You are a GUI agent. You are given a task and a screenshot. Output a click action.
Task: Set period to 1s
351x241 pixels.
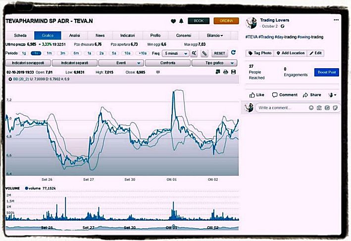(36, 53)
